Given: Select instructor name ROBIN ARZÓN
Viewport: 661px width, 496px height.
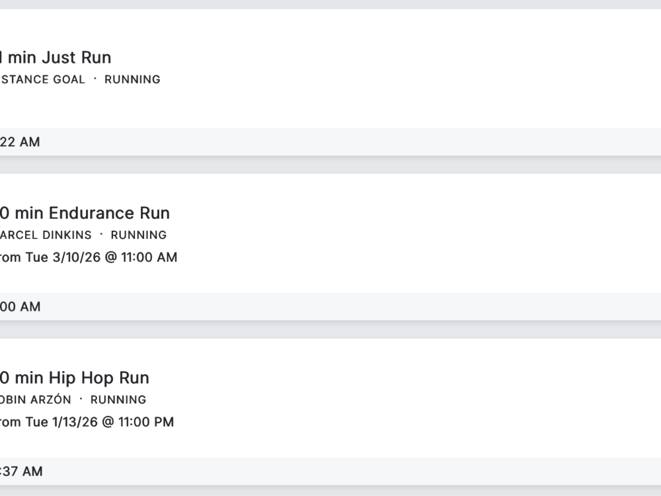Looking at the screenshot, I should (36, 399).
